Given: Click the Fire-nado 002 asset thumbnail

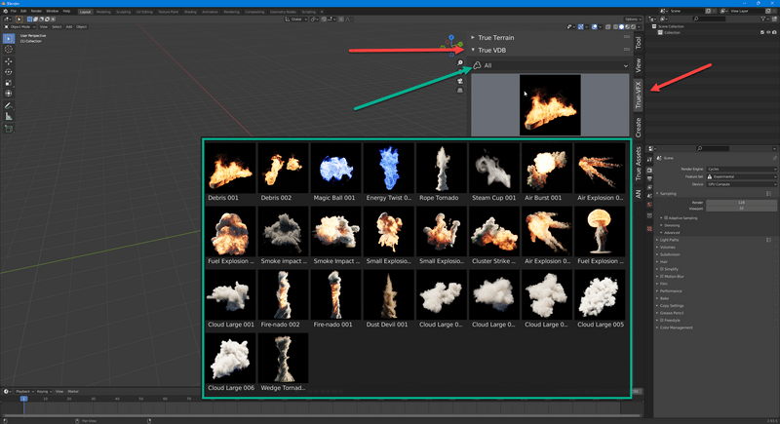Looking at the screenshot, I should (283, 296).
